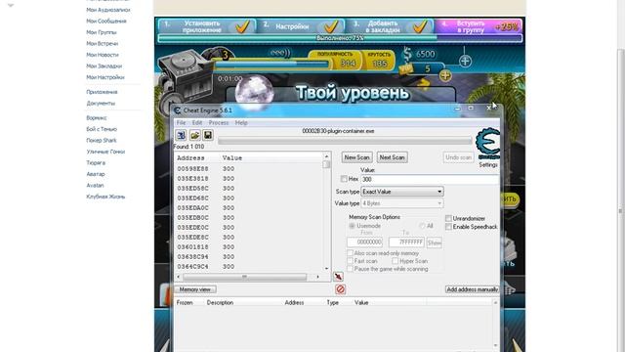Open the Value type dropdown
Image resolution: width=625 pixels, height=352 pixels.
tap(402, 203)
